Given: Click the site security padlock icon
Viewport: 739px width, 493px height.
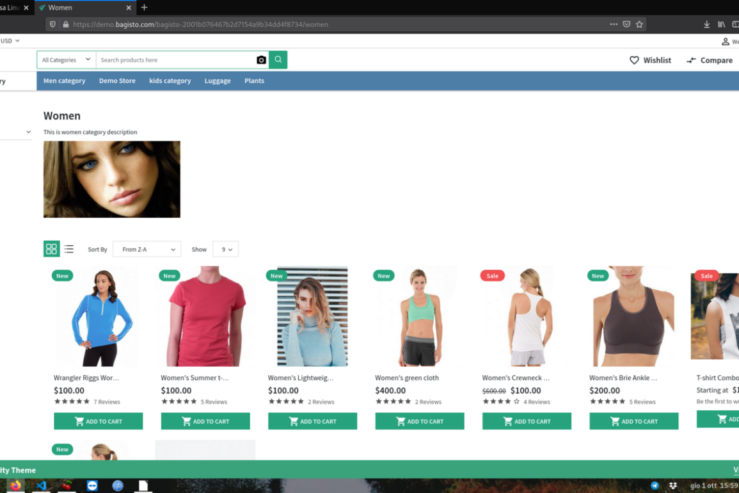Looking at the screenshot, I should (66, 24).
